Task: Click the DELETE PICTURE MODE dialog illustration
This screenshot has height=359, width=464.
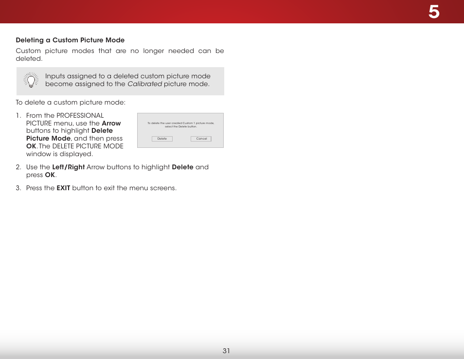Action: 180,130
